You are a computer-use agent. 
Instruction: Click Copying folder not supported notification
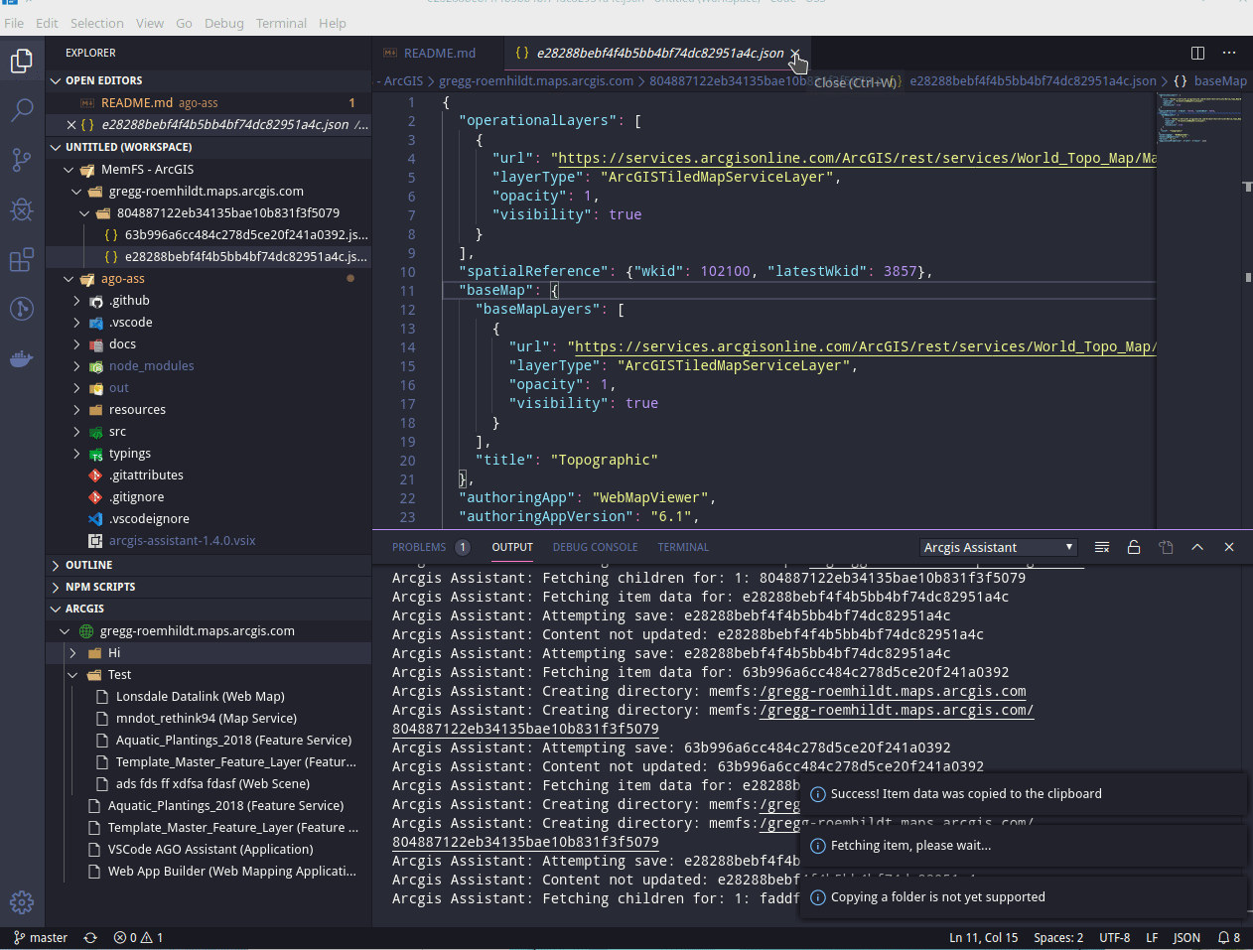(x=1024, y=897)
